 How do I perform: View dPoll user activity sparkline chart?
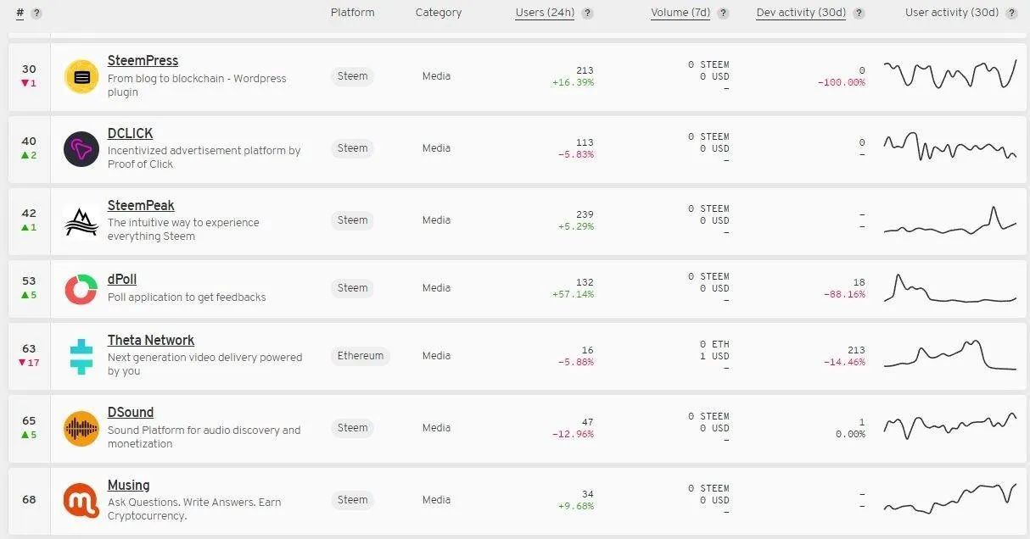coord(949,288)
